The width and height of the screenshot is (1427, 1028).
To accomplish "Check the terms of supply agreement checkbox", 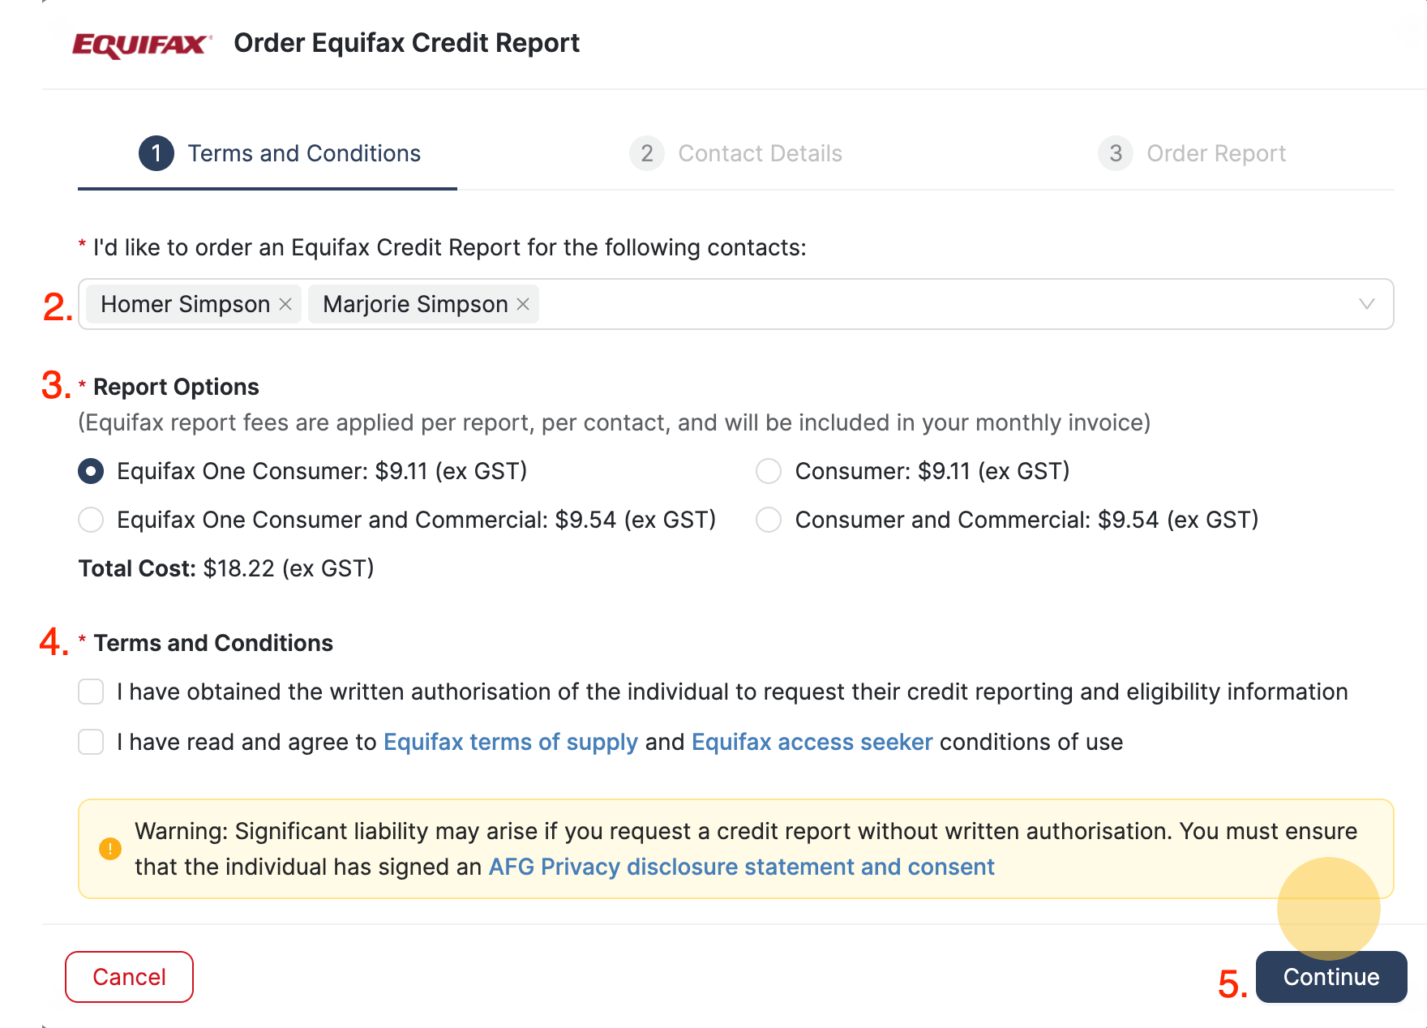I will click(x=90, y=742).
